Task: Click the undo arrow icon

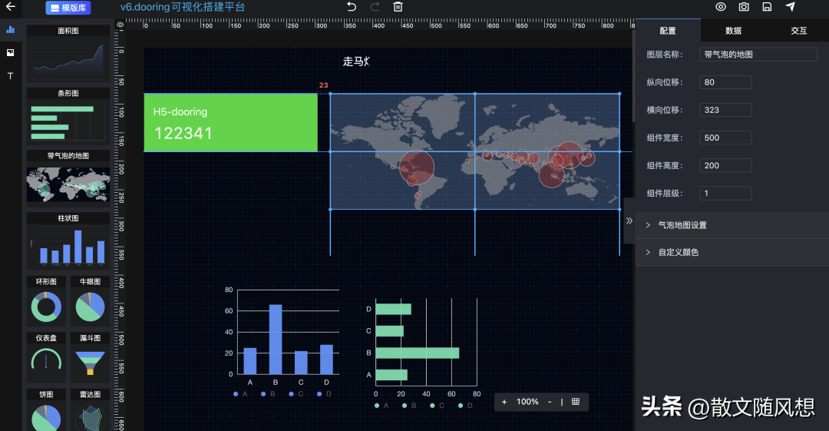Action: [352, 7]
